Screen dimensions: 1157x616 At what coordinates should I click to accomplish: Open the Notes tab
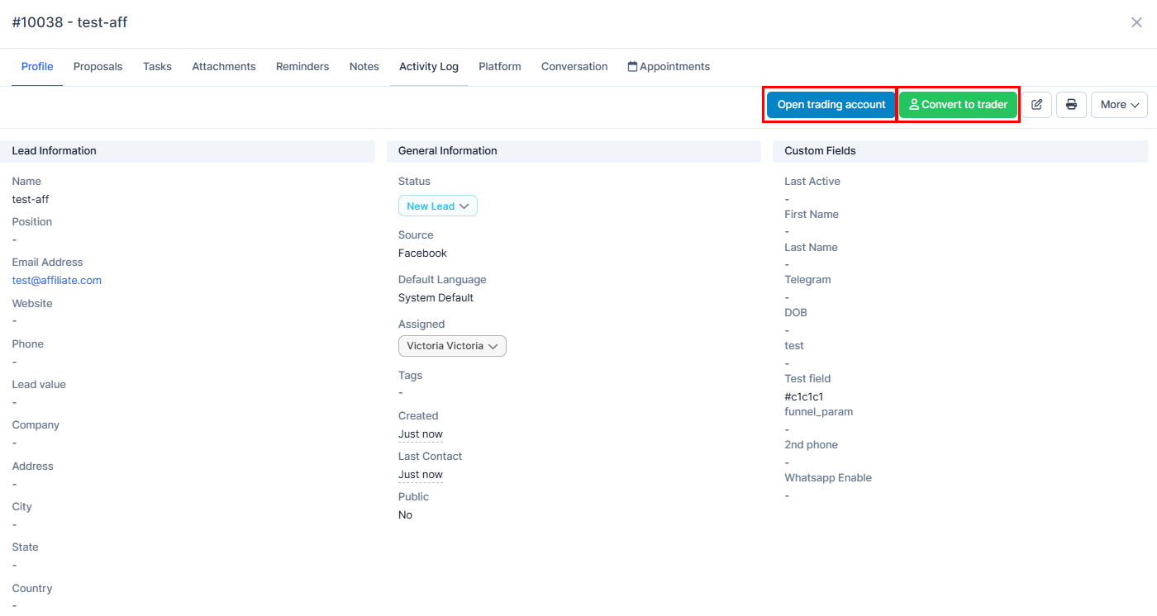click(x=364, y=67)
